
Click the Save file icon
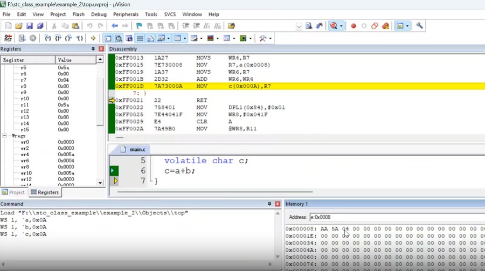click(x=30, y=26)
